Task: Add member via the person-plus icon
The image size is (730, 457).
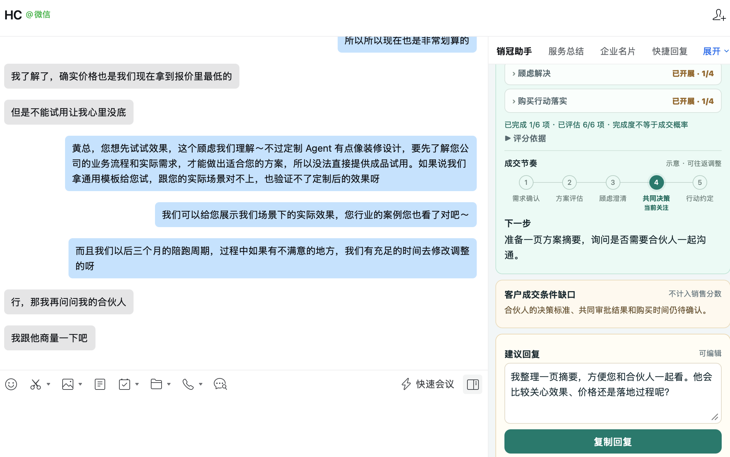Action: [719, 15]
